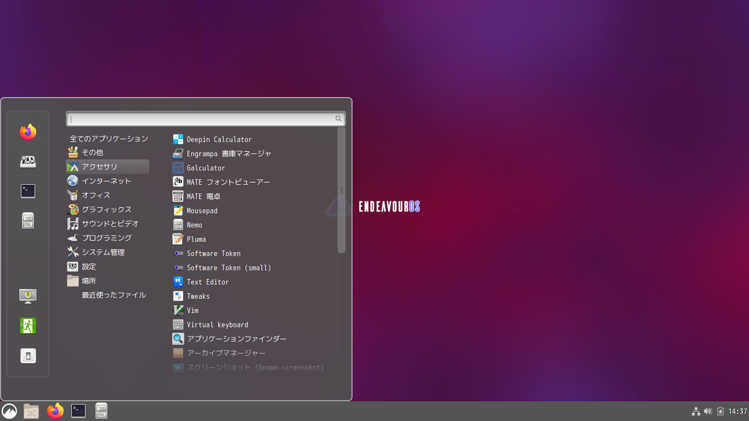Select アクセサリ category
Image resolution: width=749 pixels, height=421 pixels.
[x=107, y=167]
